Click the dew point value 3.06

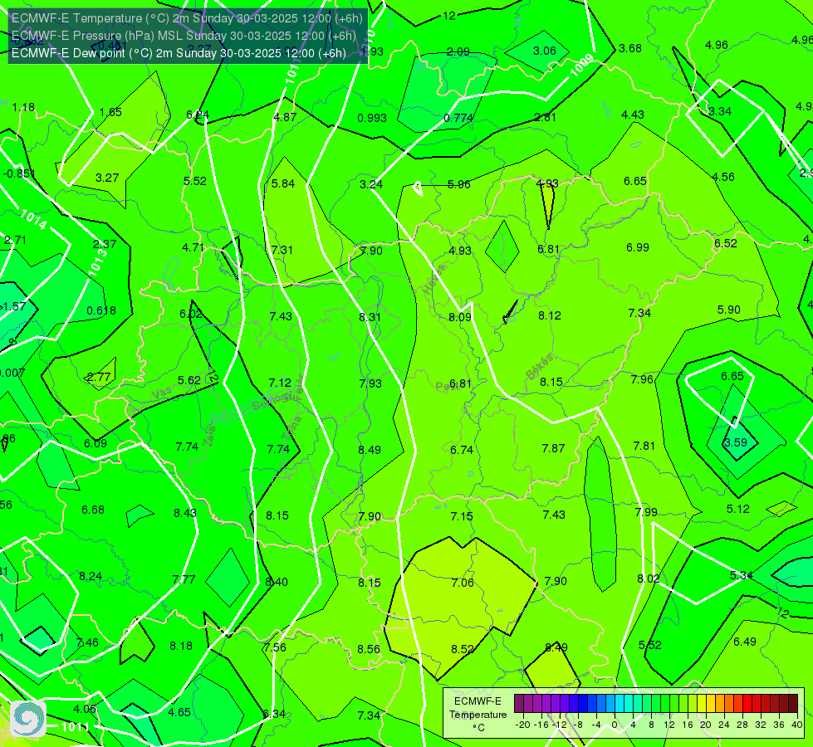click(x=545, y=51)
